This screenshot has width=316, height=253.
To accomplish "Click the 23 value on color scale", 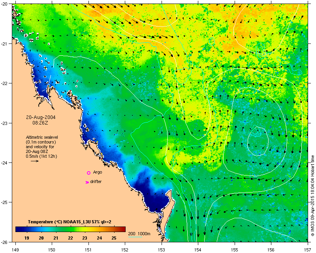I will [85, 238].
